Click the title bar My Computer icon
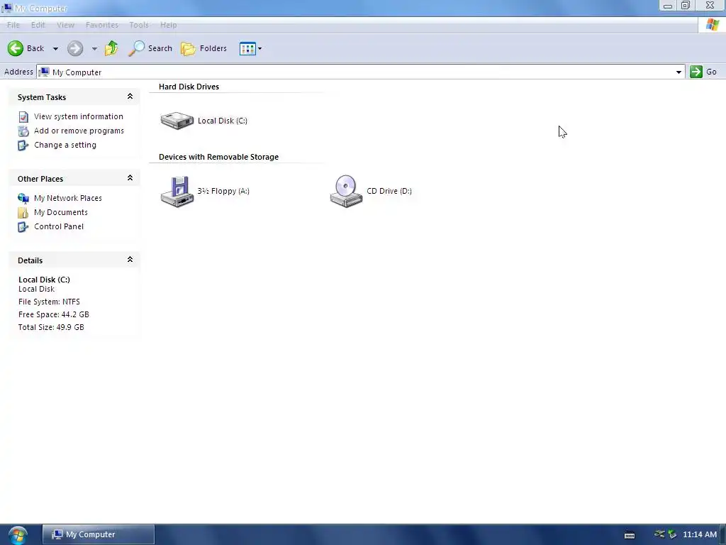The width and height of the screenshot is (726, 545). click(x=6, y=8)
